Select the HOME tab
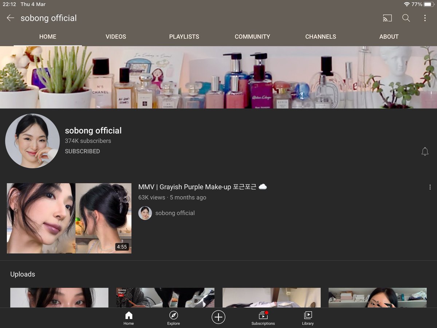Viewport: 437px width, 328px height. (48, 37)
